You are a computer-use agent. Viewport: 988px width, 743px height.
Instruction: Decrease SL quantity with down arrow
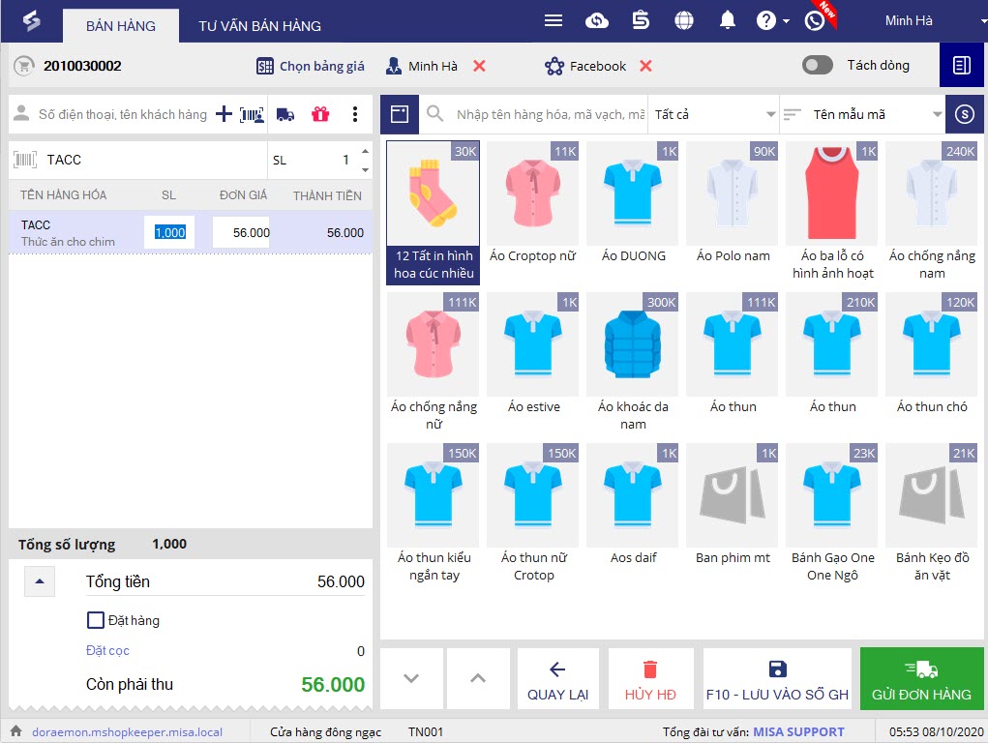(x=365, y=170)
